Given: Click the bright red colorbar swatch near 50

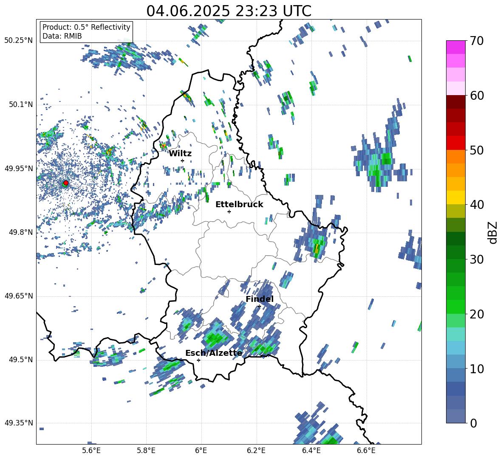Looking at the screenshot, I should click(x=455, y=143).
